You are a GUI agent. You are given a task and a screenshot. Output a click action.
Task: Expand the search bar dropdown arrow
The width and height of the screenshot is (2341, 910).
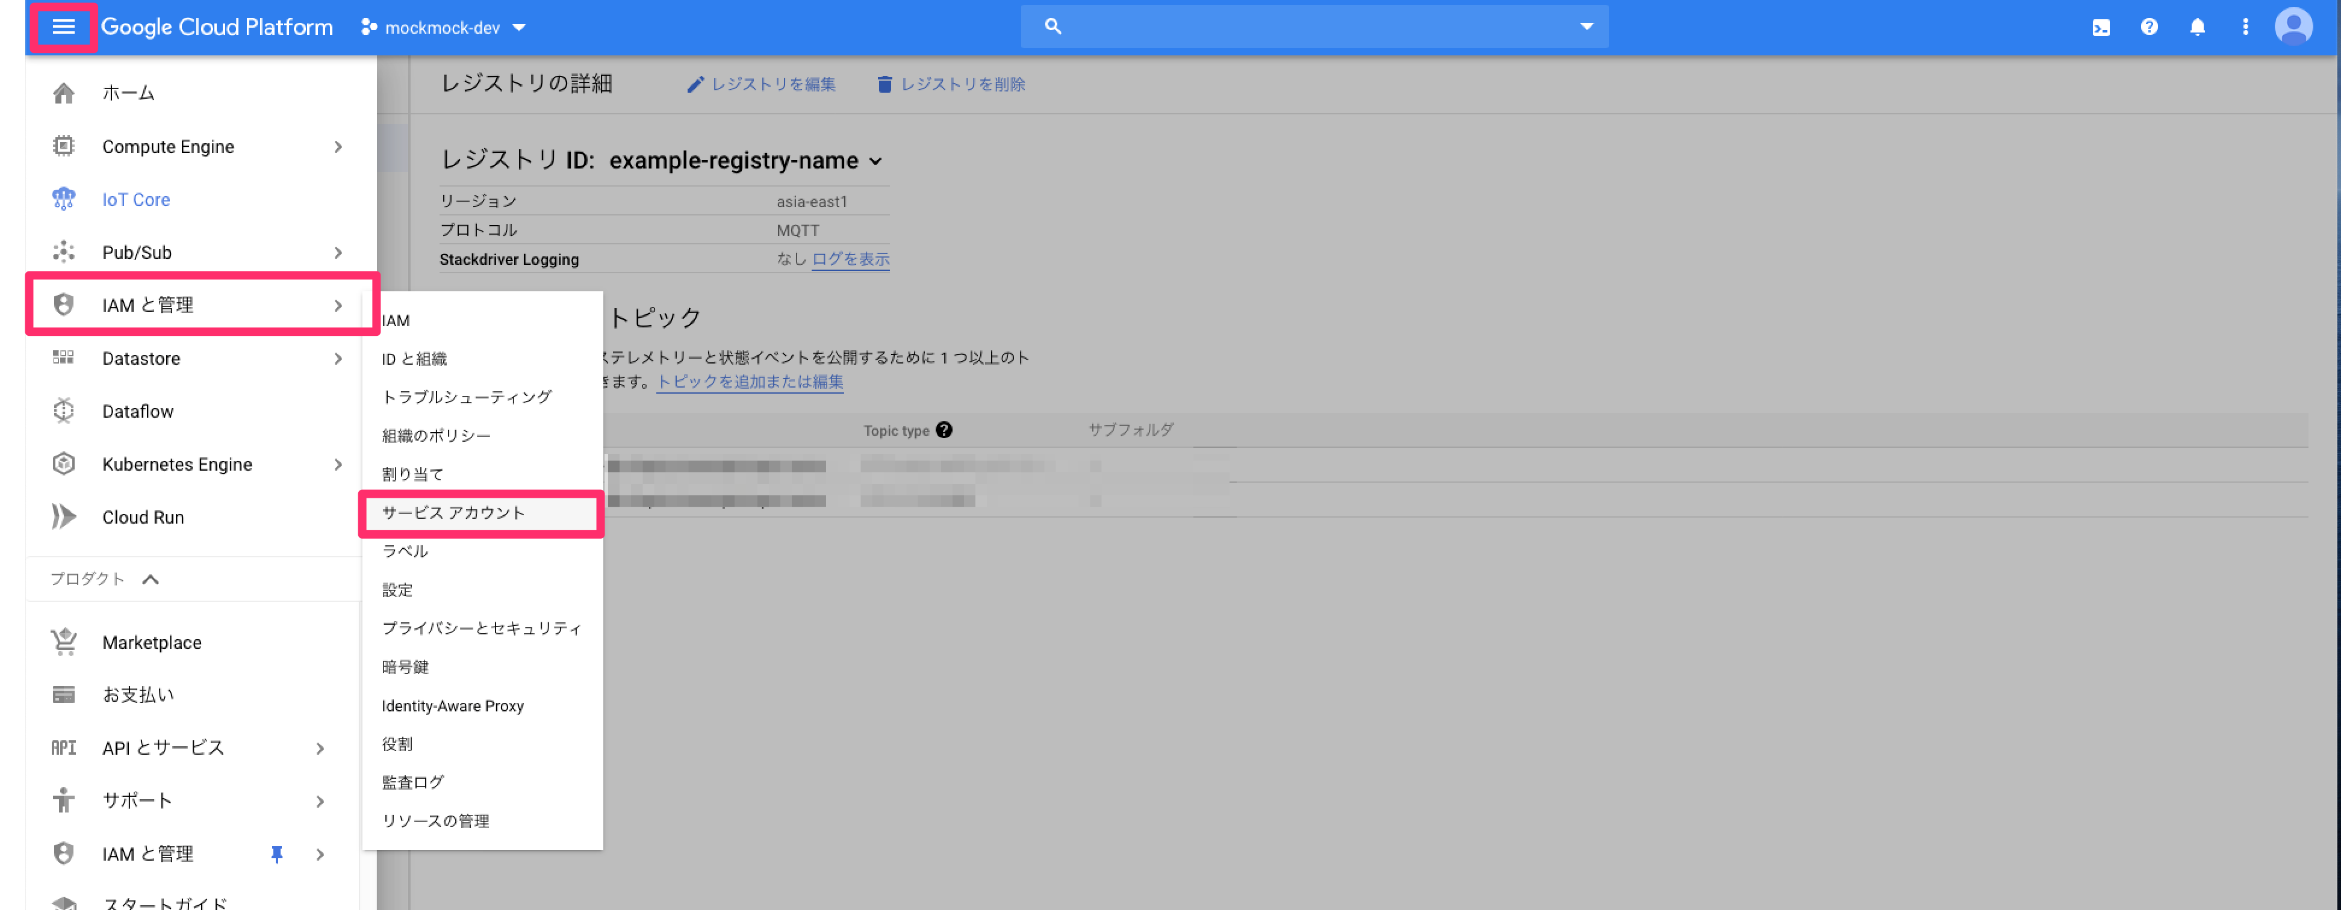tap(1587, 26)
